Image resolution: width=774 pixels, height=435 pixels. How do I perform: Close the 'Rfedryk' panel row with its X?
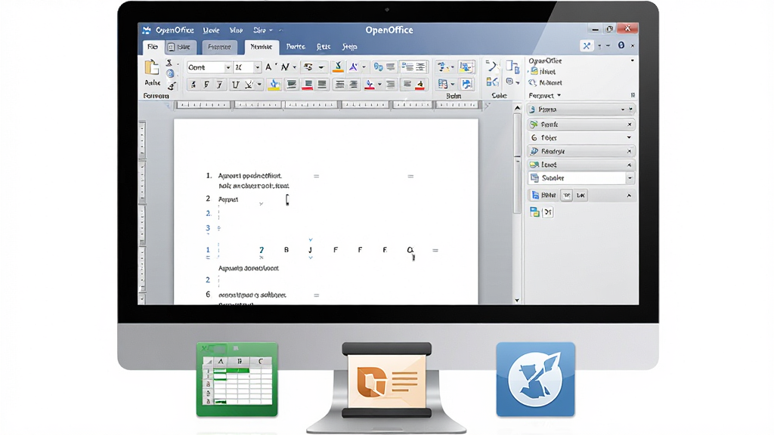(x=630, y=151)
